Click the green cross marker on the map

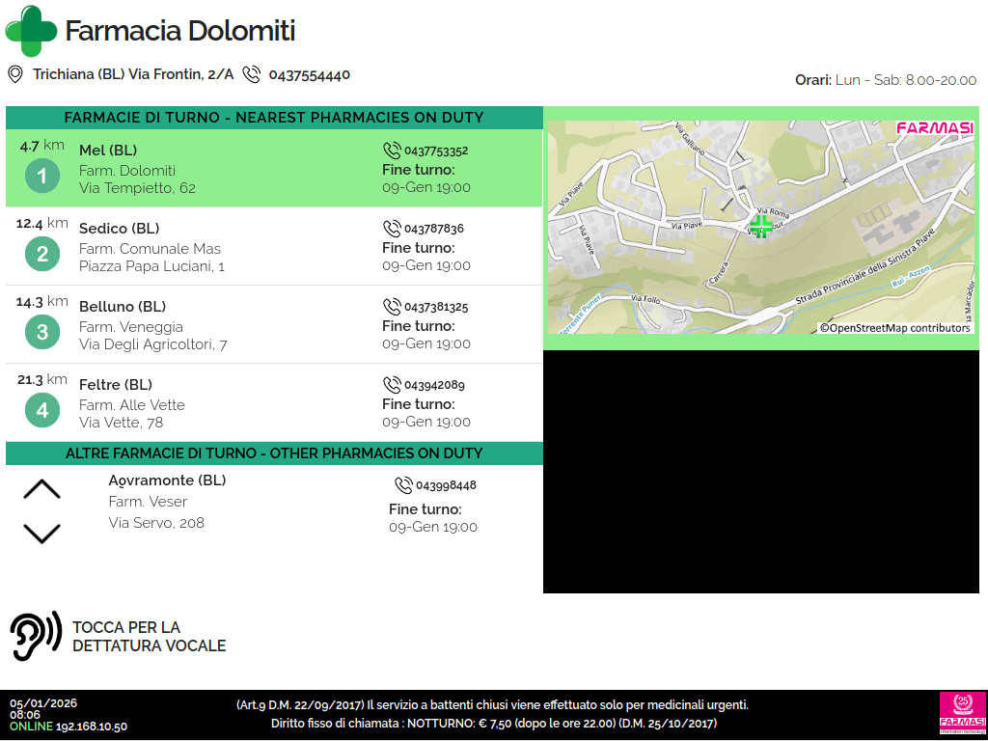pyautogui.click(x=760, y=226)
